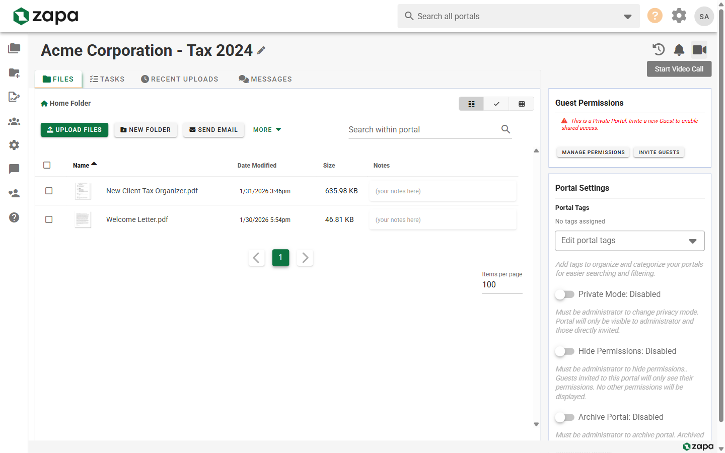Open the e-signature document sidebar icon
The image size is (725, 453).
pos(14,97)
